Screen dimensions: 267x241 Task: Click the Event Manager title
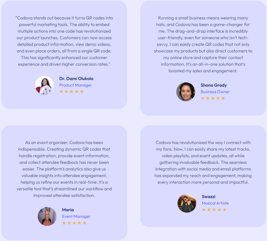(x=76, y=216)
